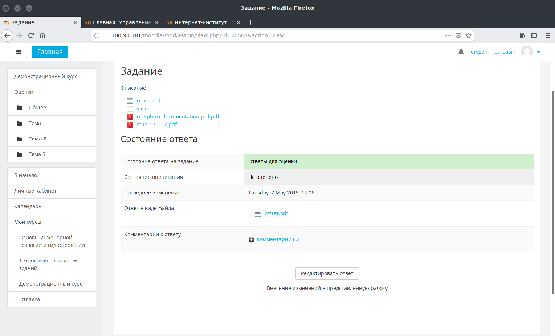Bookmark this page with the star icon
Image resolution: width=555 pixels, height=336 pixels.
pos(469,35)
